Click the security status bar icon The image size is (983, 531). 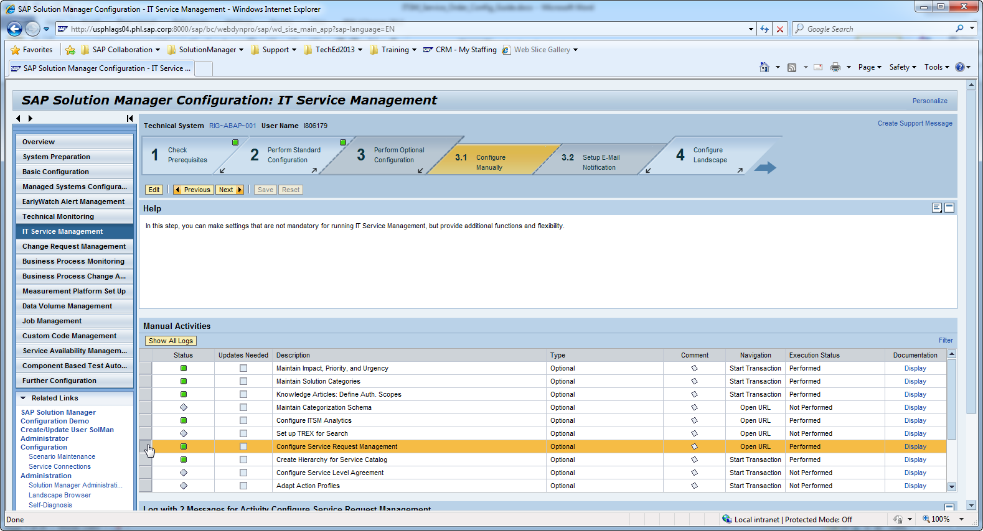click(x=897, y=519)
